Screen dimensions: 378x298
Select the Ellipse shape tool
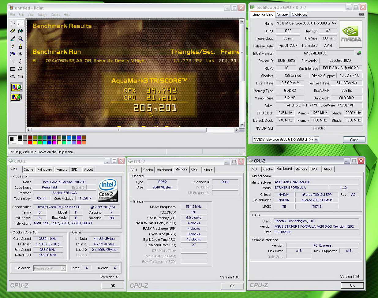click(13, 77)
